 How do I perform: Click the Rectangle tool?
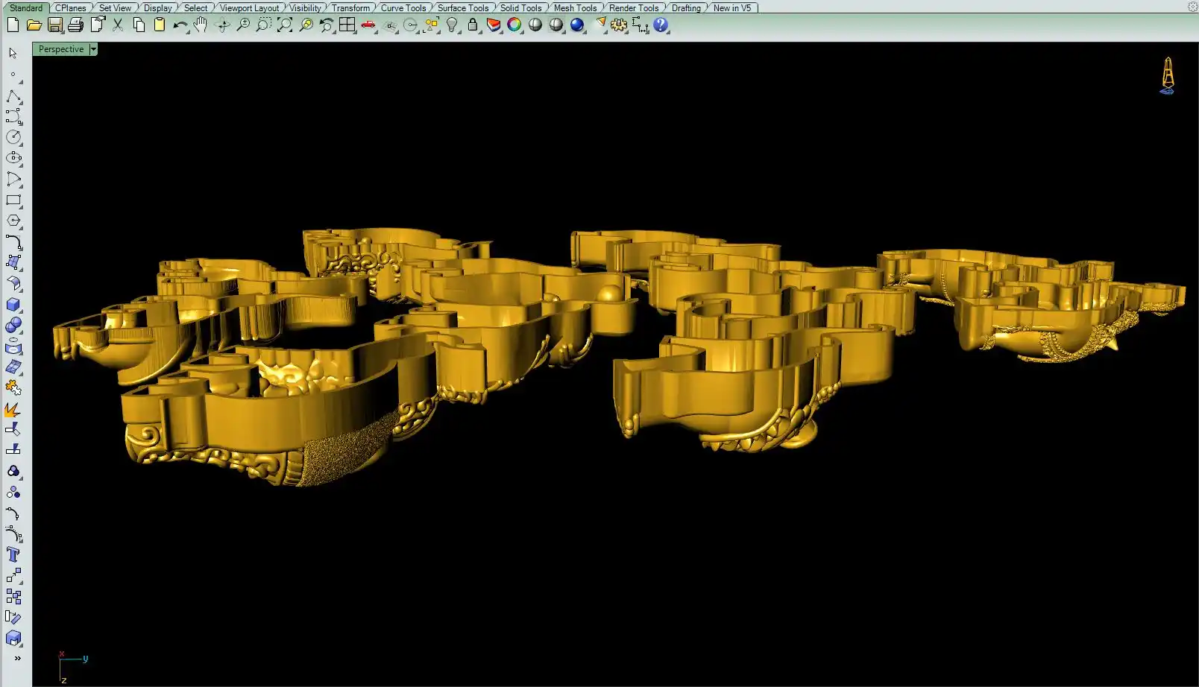pyautogui.click(x=13, y=200)
